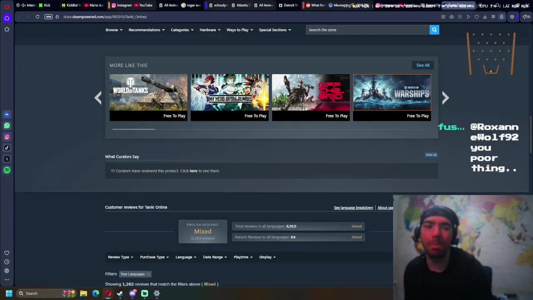This screenshot has width=533, height=300.
Task: Open File Explorer from the taskbar
Action: click(83, 293)
